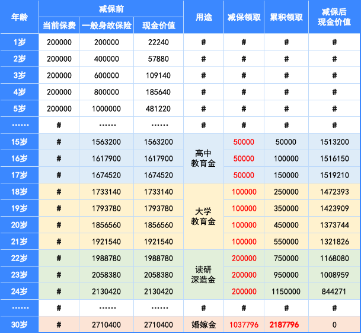Click red 100000 in 18岁 row
Viewport: 361px width, 333px height.
tap(244, 192)
